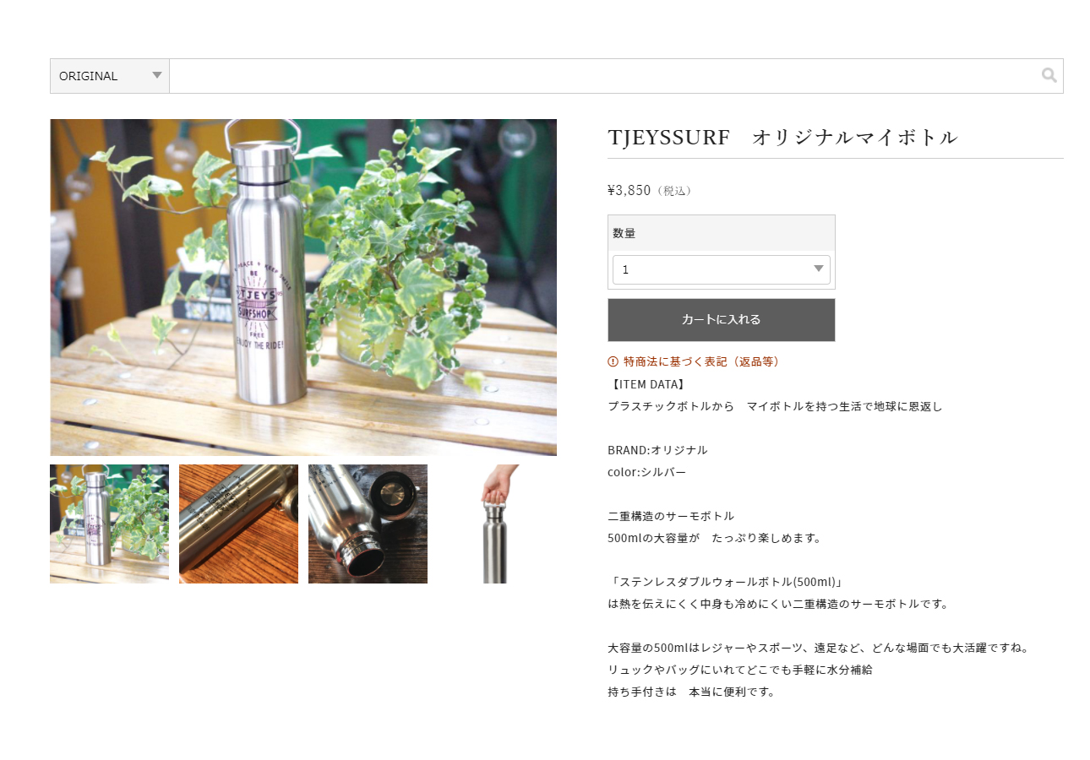
Task: Click the 【ITEM DATA】 heading text
Action: [x=649, y=384]
